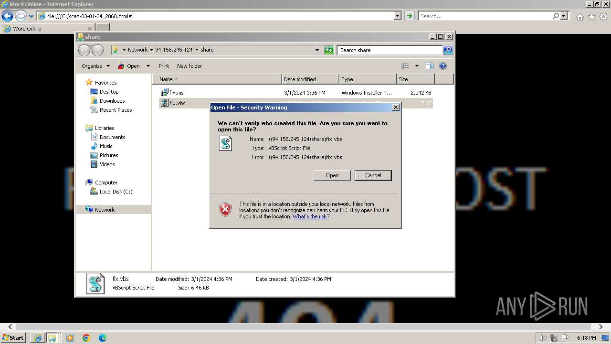Viewport: 611px width, 344px height.
Task: Click the IE search magnifier icon
Action: click(x=556, y=16)
